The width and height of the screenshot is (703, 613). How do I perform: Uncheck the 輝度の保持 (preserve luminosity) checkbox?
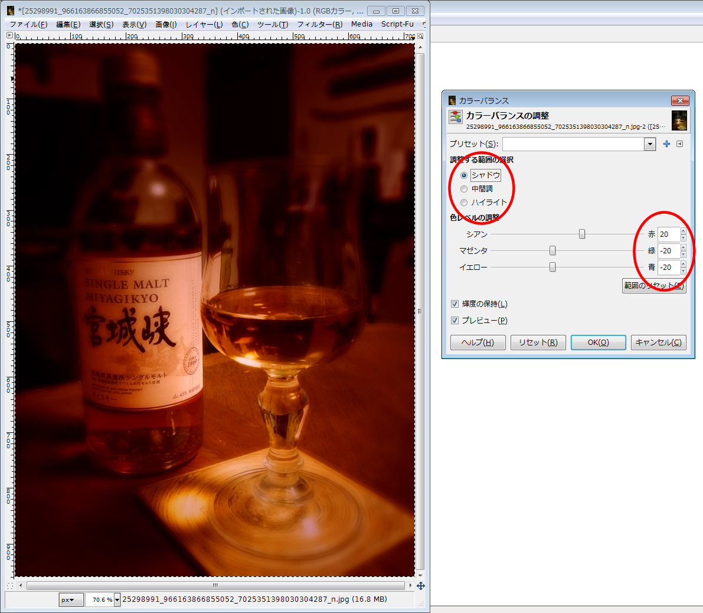coord(455,304)
